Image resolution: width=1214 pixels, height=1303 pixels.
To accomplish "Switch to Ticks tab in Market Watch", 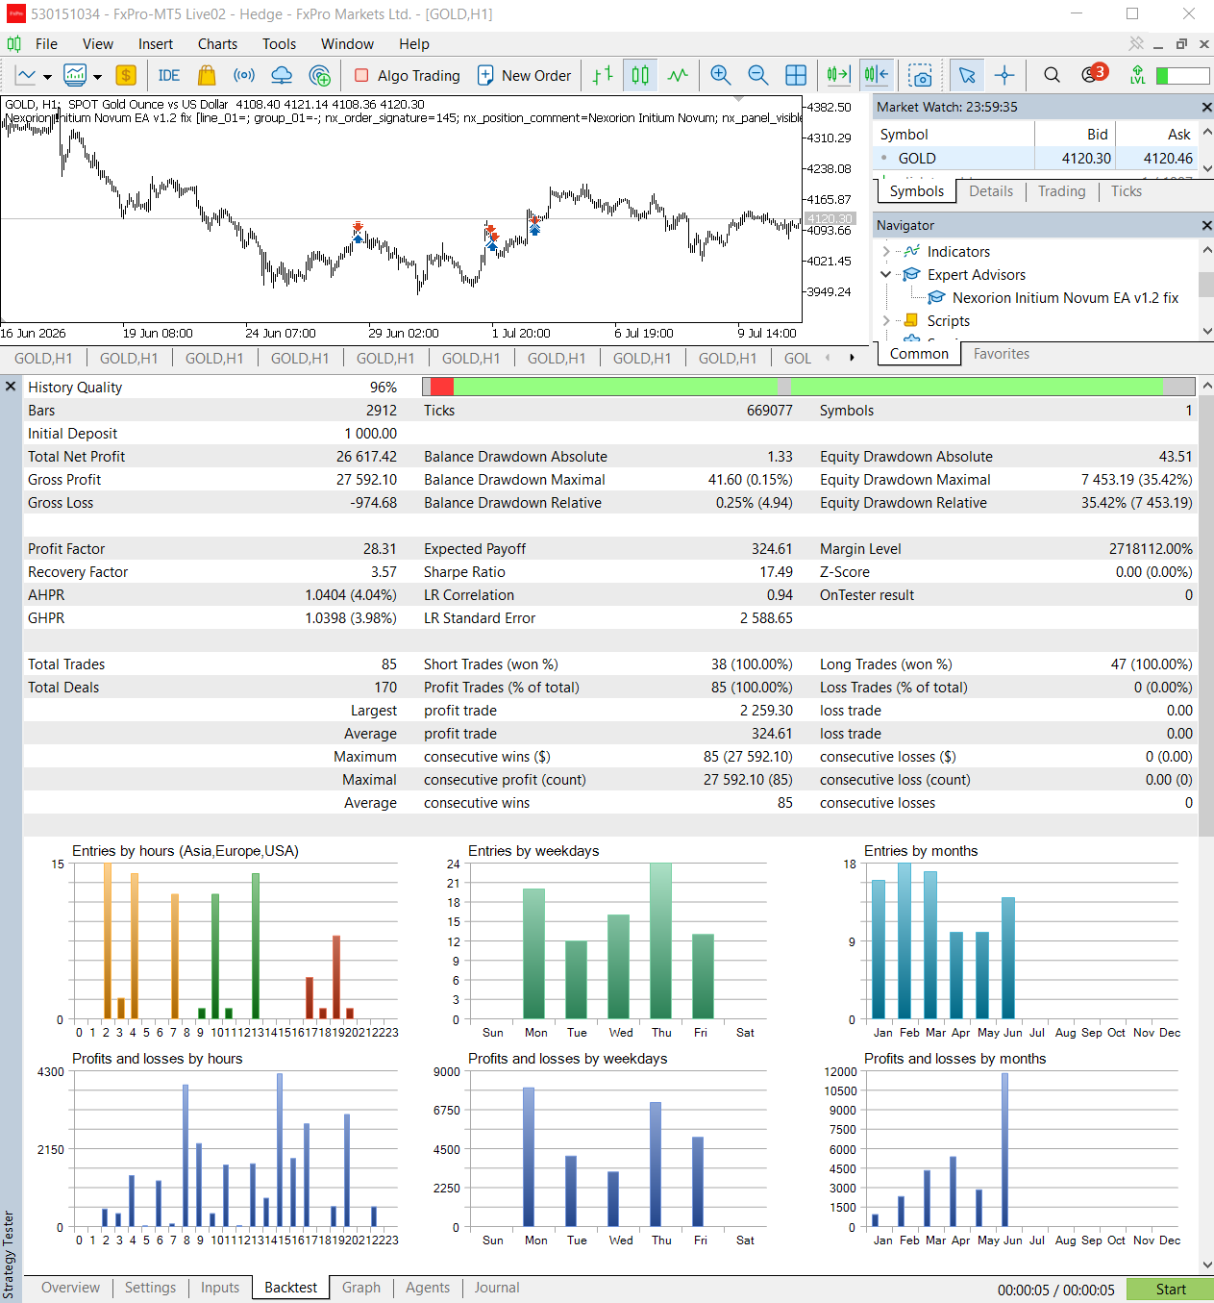I will pyautogui.click(x=1126, y=191).
